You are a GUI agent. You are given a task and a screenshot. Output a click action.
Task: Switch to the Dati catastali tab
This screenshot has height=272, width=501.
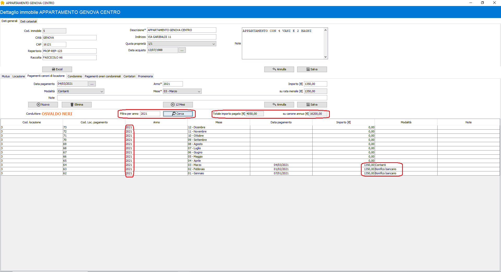[x=28, y=21]
